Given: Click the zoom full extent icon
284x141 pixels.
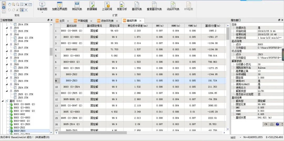Looking at the screenshot, I should [x=26, y=4].
